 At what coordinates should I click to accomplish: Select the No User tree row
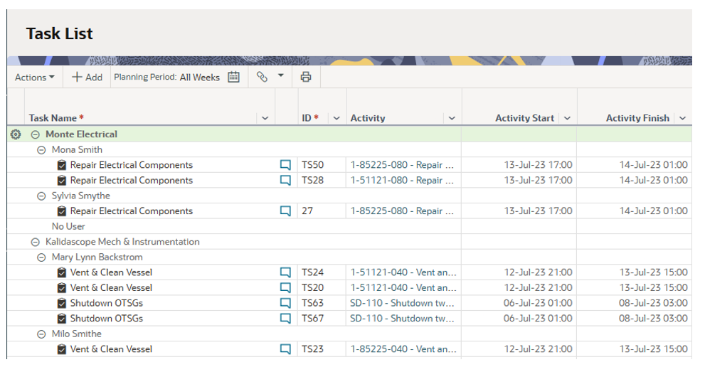(68, 226)
